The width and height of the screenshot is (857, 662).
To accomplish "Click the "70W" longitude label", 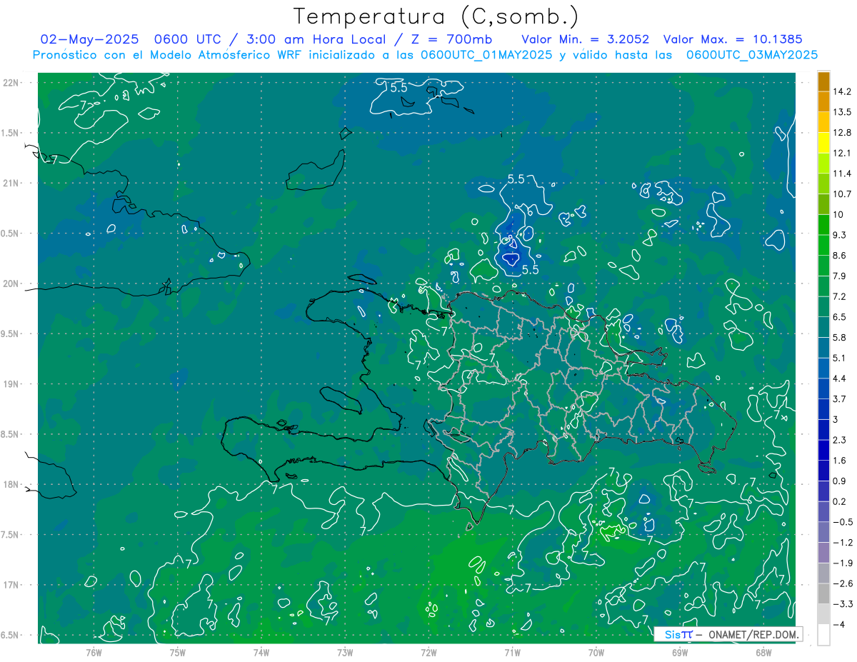I will (596, 652).
